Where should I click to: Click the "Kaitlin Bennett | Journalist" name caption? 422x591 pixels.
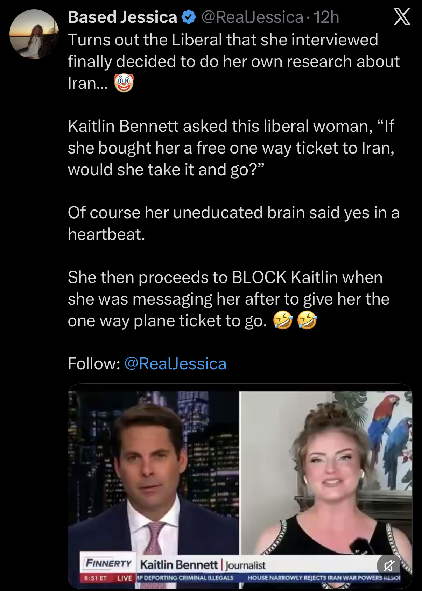click(203, 565)
